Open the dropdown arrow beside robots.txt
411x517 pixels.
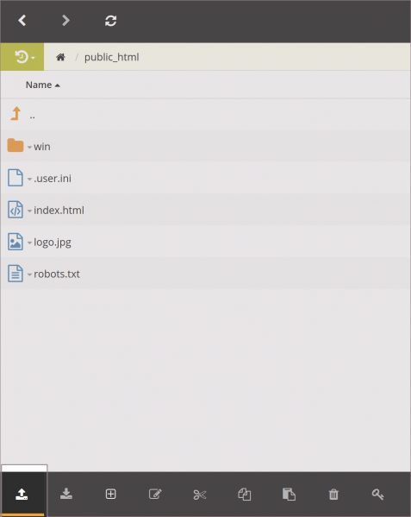[x=29, y=274]
